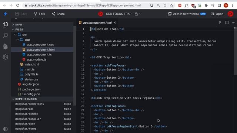Screen dimensions: 237x133
Task: Click the share page icon in address bar
Action: tap(165, 6)
